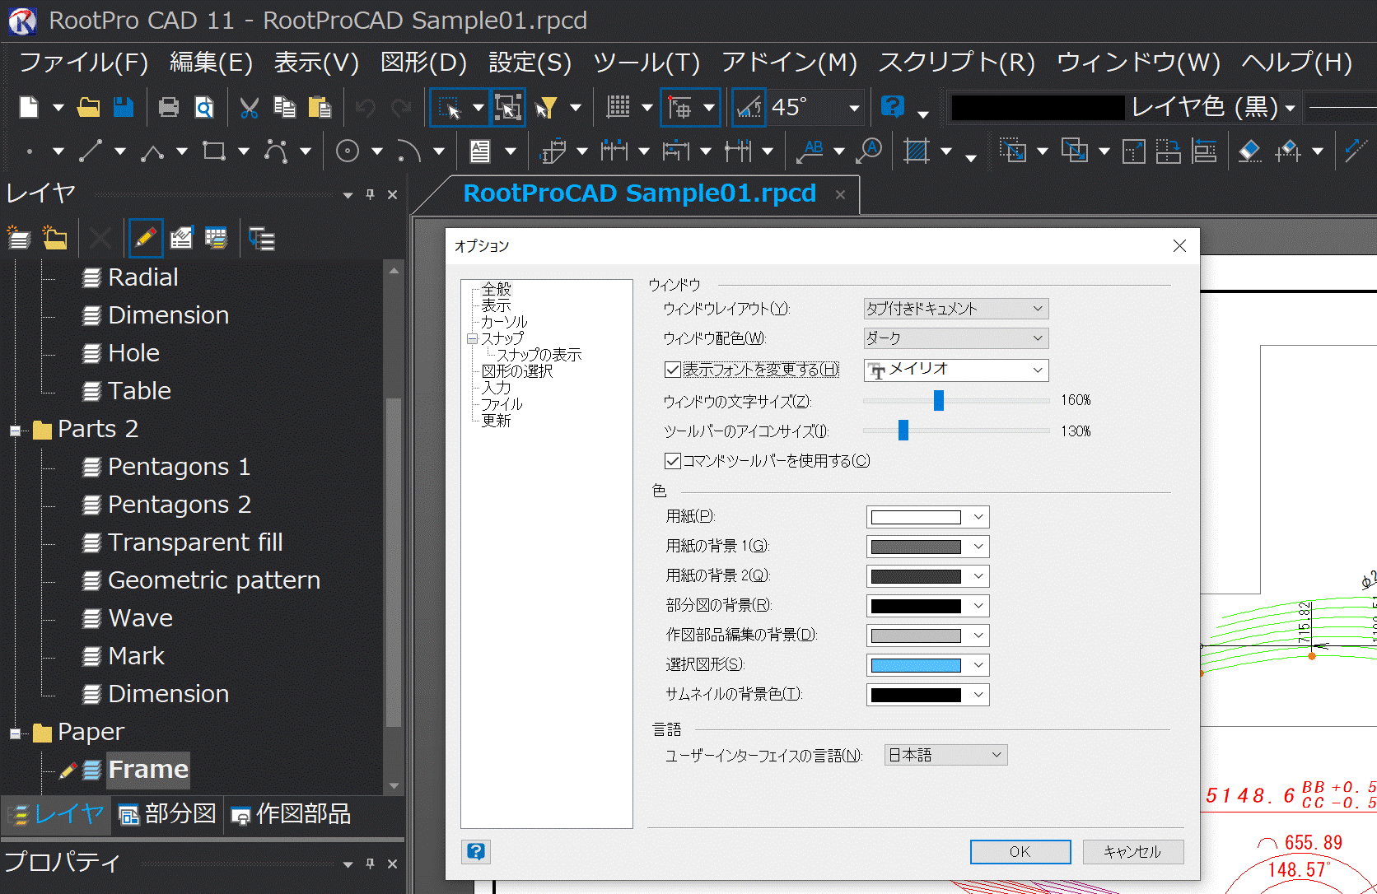Open the 図形(D) menu
1377x894 pixels.
click(x=423, y=63)
